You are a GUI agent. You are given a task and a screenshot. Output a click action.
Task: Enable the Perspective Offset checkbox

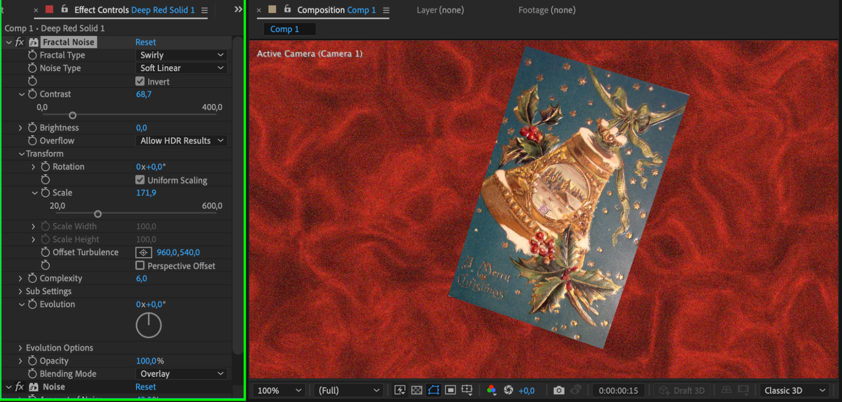click(x=140, y=266)
